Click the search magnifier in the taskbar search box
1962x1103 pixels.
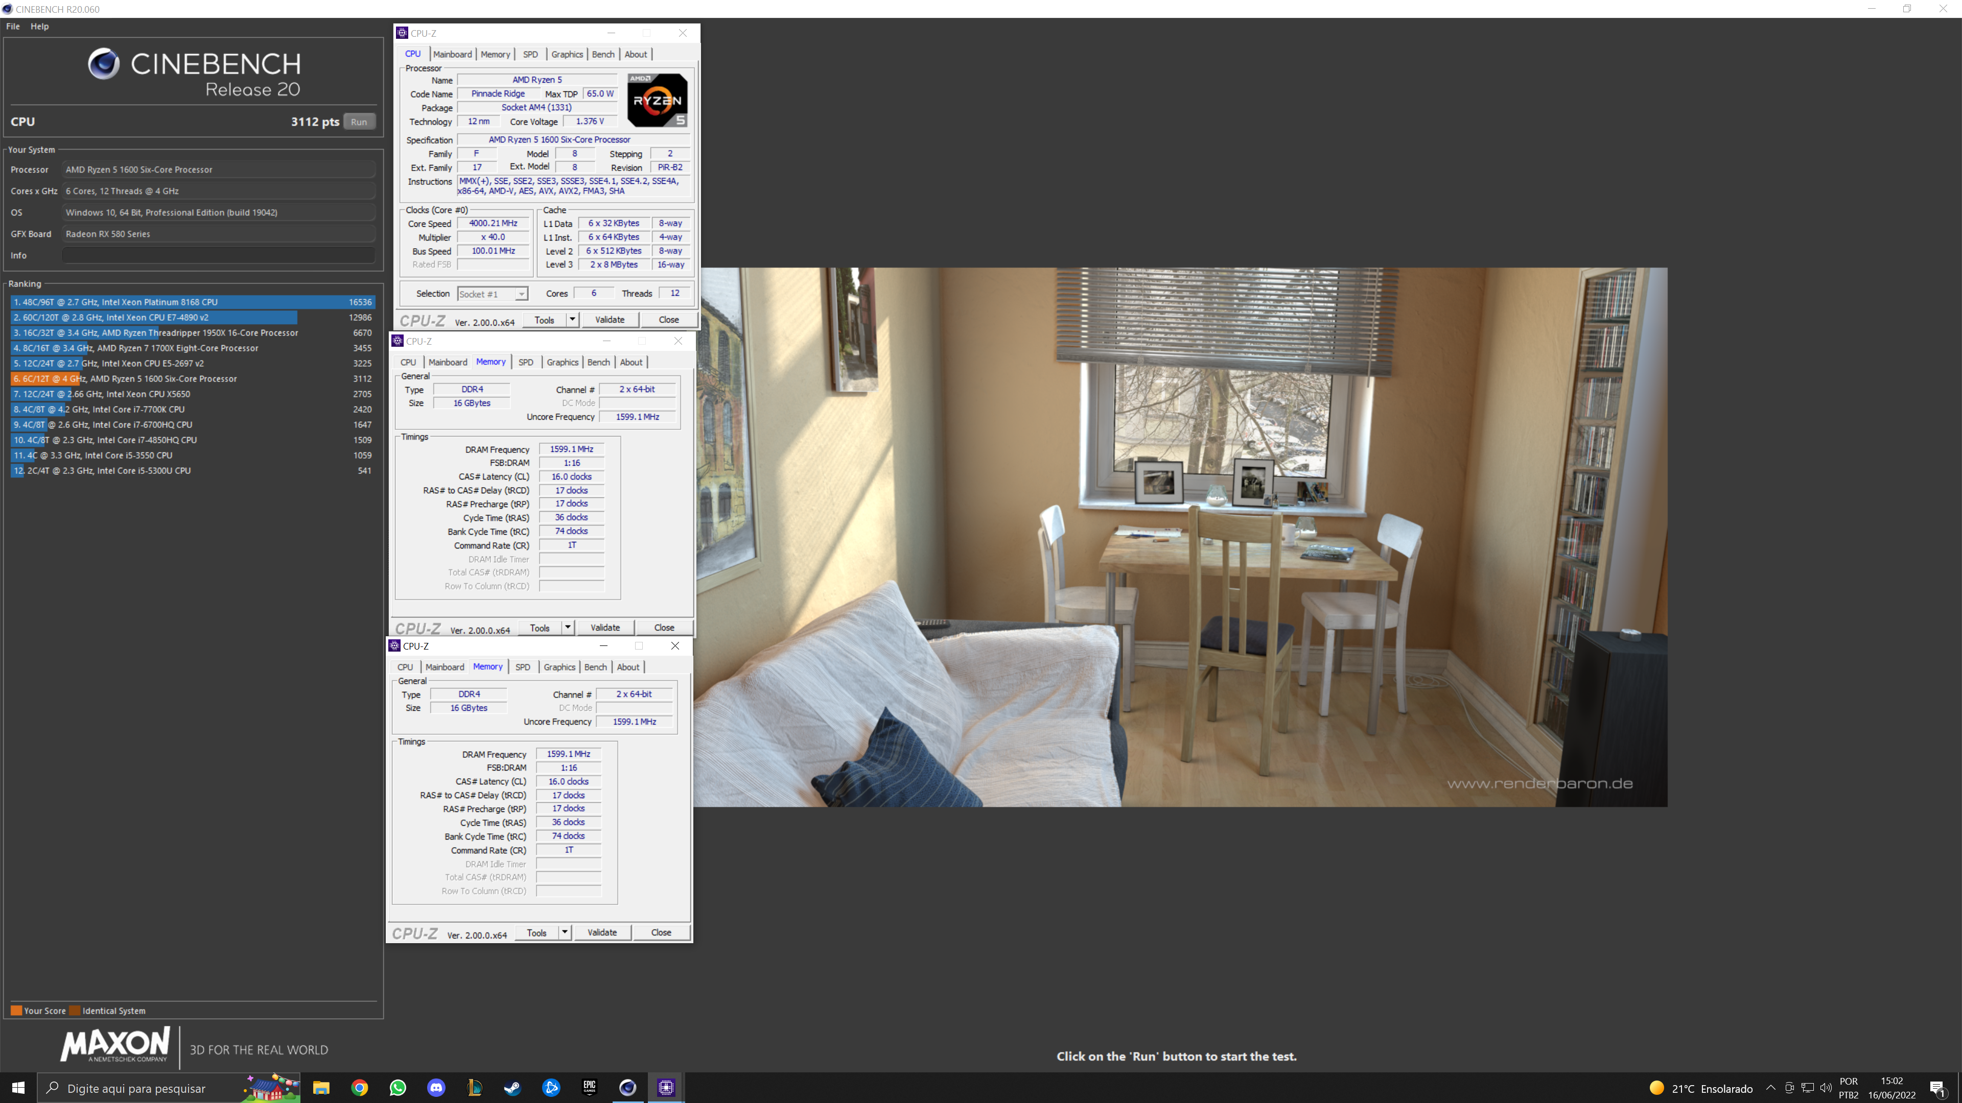53,1088
